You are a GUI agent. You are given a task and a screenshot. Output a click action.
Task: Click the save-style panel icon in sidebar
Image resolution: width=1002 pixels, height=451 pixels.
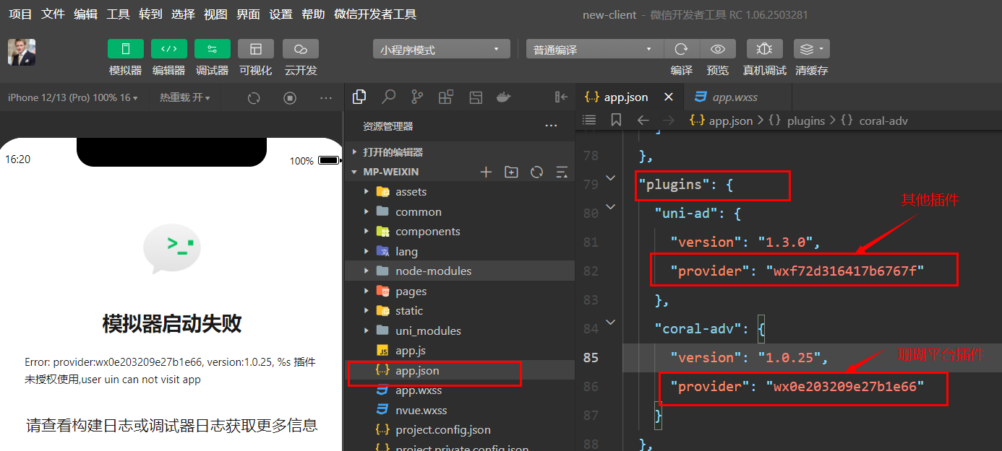click(476, 97)
